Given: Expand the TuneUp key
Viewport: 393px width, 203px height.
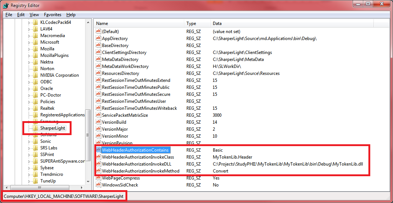Looking at the screenshot, I should [29, 181].
